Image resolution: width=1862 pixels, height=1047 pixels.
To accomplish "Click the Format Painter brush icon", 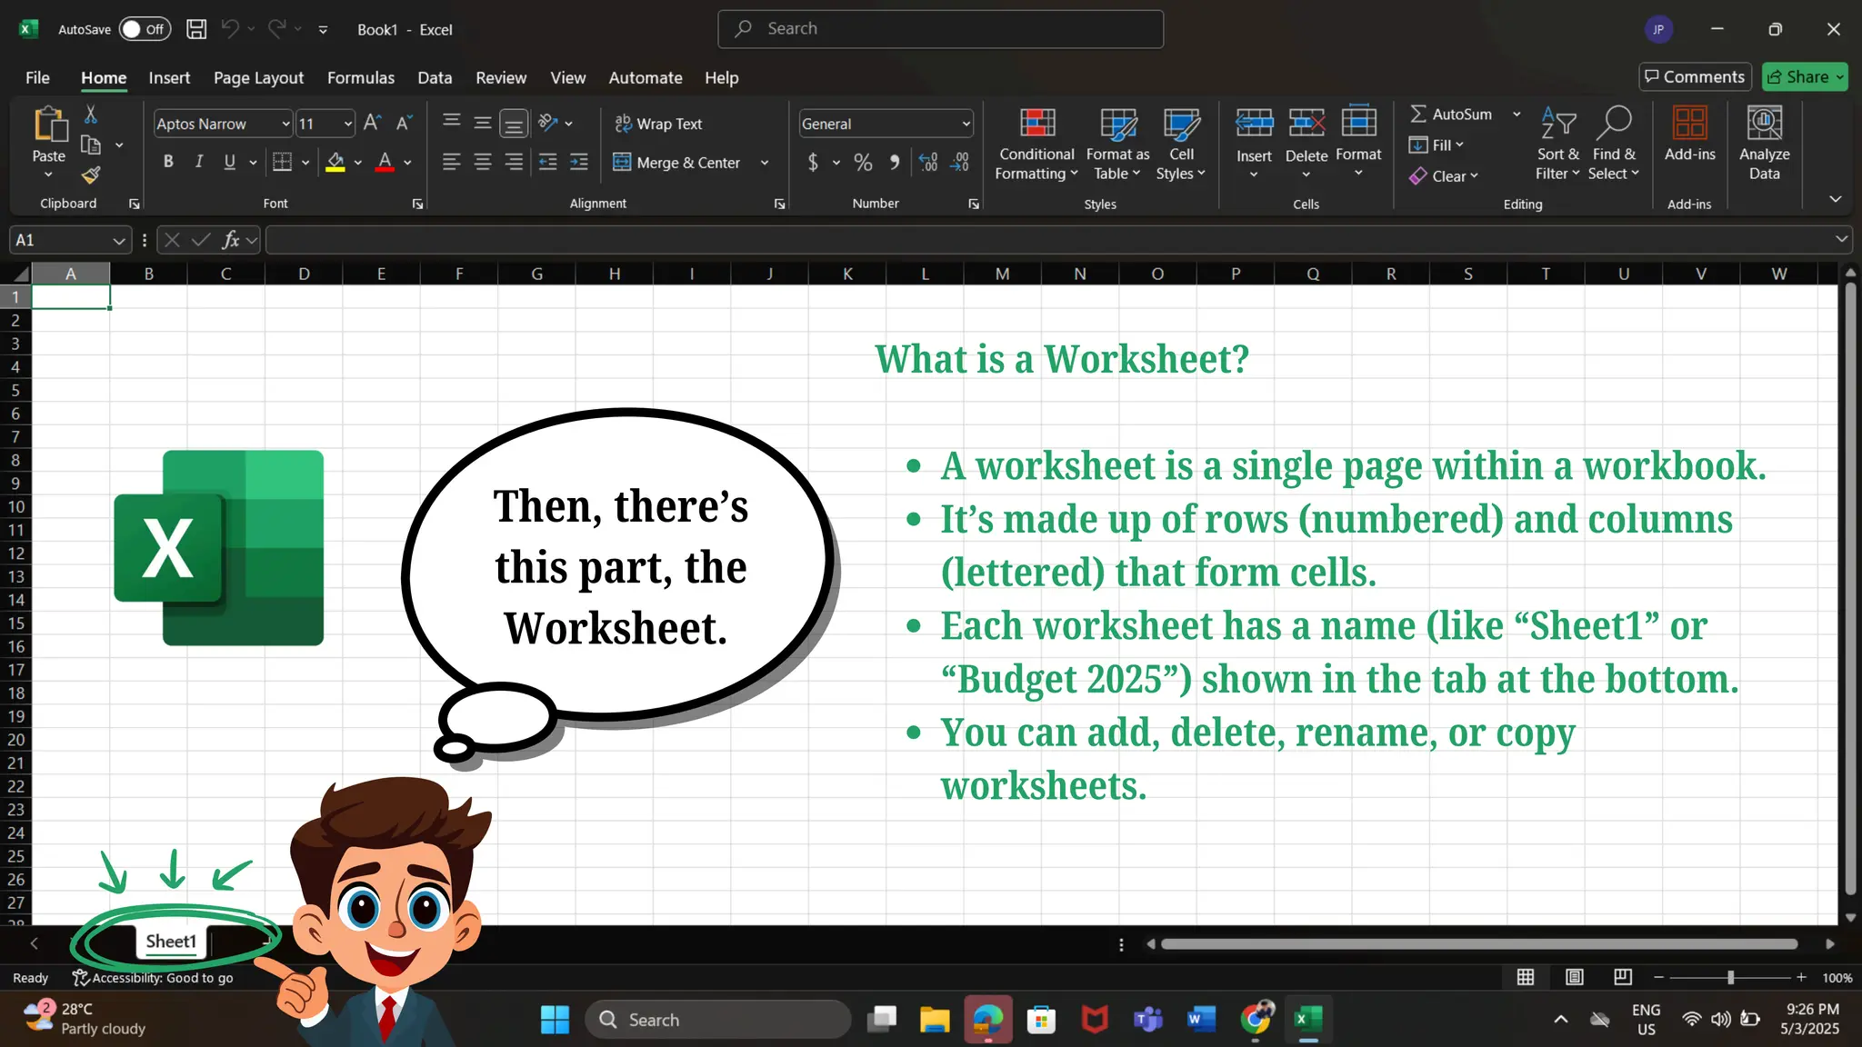I will pos(90,175).
